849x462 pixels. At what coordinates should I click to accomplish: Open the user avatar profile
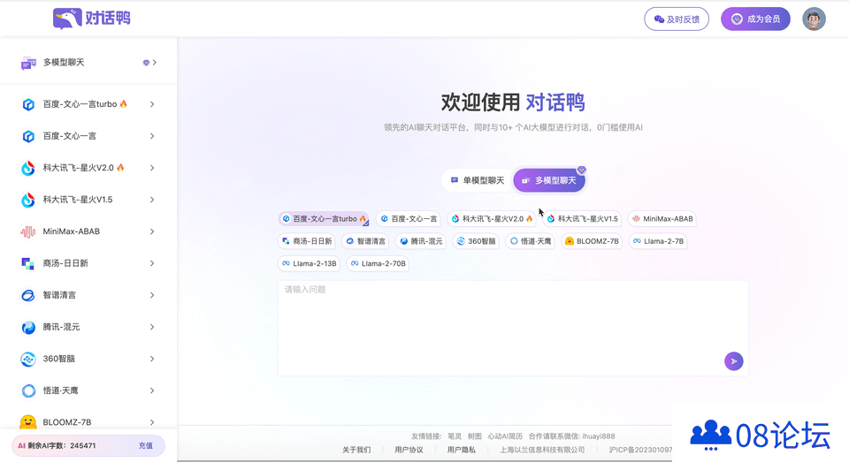[x=814, y=19]
